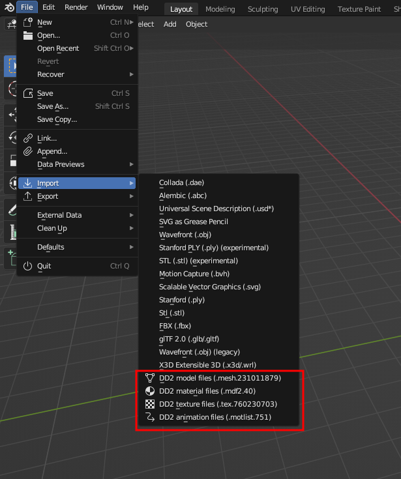Click the New file icon
The width and height of the screenshot is (401, 479).
28,22
